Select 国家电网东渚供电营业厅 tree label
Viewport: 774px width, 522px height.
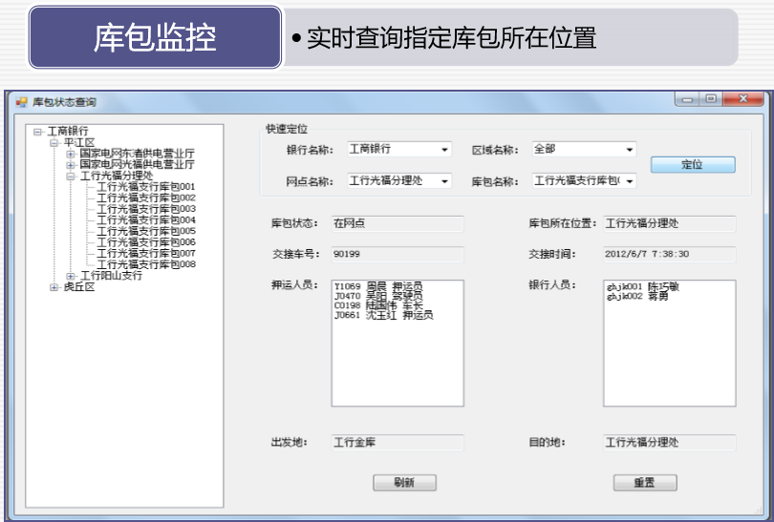(138, 154)
